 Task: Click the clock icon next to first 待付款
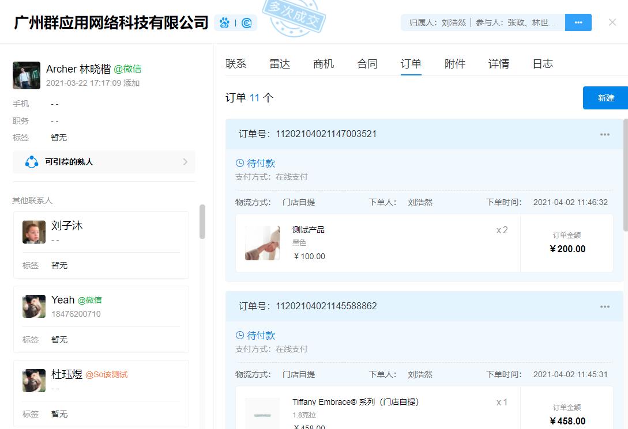pos(240,164)
